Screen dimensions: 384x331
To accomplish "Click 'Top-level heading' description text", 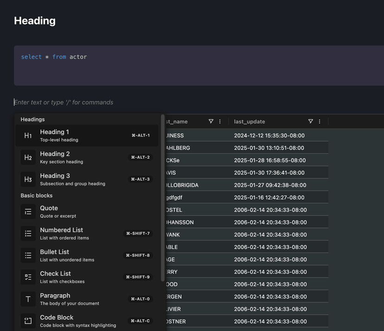I will (59, 140).
